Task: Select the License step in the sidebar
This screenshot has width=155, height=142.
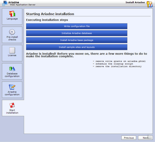Action: [x=12, y=53]
